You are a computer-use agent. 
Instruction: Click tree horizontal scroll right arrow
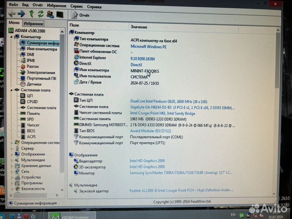(57, 195)
